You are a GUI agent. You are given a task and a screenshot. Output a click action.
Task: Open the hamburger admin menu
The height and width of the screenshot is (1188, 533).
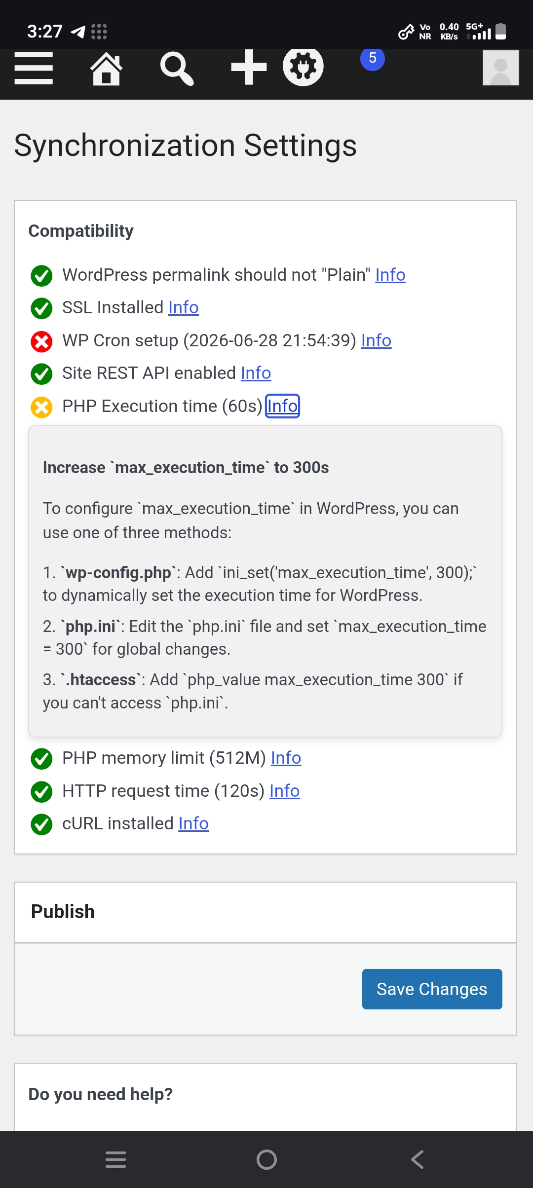[34, 68]
